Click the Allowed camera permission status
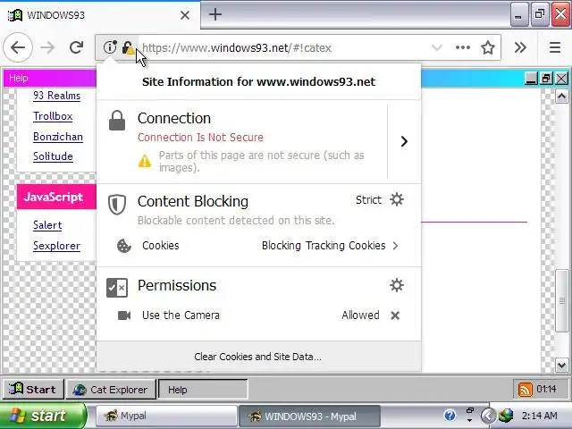572x429 pixels. coord(360,315)
